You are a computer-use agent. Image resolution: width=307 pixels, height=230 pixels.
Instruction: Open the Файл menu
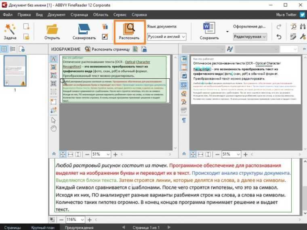pyautogui.click(x=8, y=15)
